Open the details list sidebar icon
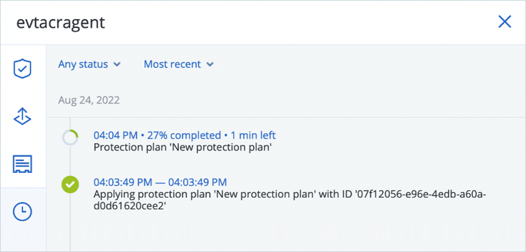Screen dimensions: 526x252 [x=22, y=164]
